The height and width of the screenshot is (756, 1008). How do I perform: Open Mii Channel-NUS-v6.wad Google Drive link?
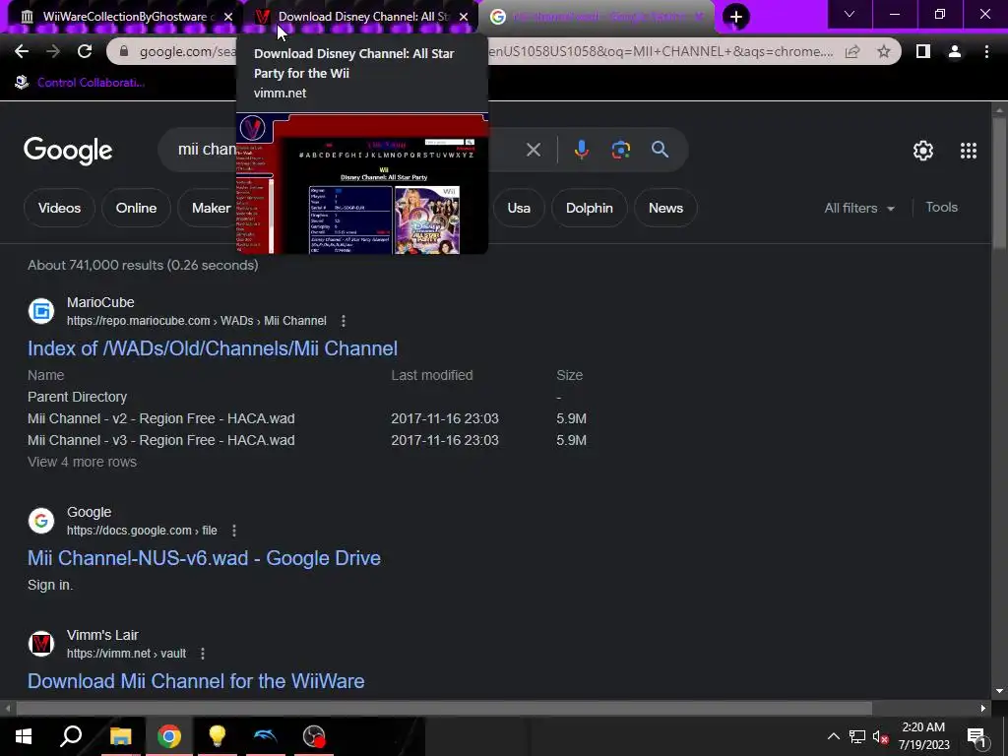click(x=204, y=558)
